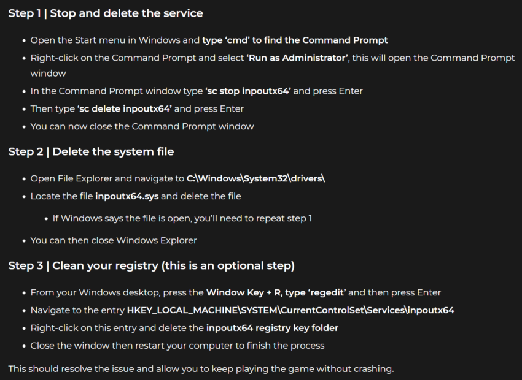Click the HKEY_LOCAL_MACHINE registry path text
Viewport: 522px width, 380px height.
click(290, 310)
